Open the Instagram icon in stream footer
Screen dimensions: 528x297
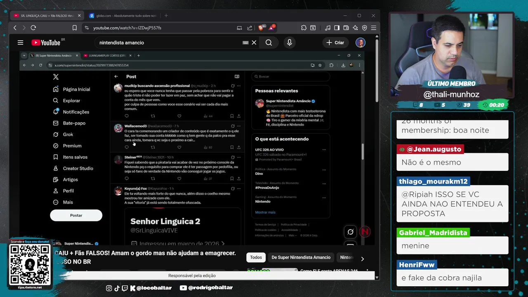click(109, 288)
